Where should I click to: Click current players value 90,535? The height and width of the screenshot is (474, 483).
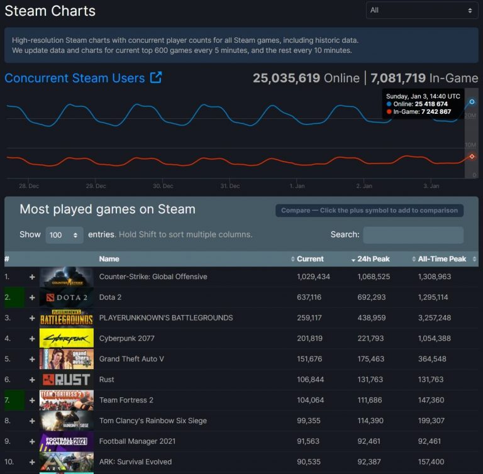click(309, 462)
